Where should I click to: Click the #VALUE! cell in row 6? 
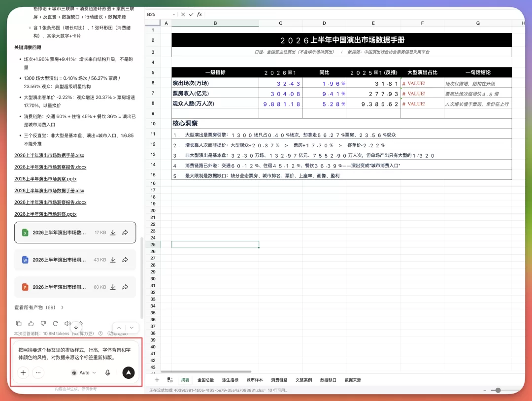pos(422,83)
